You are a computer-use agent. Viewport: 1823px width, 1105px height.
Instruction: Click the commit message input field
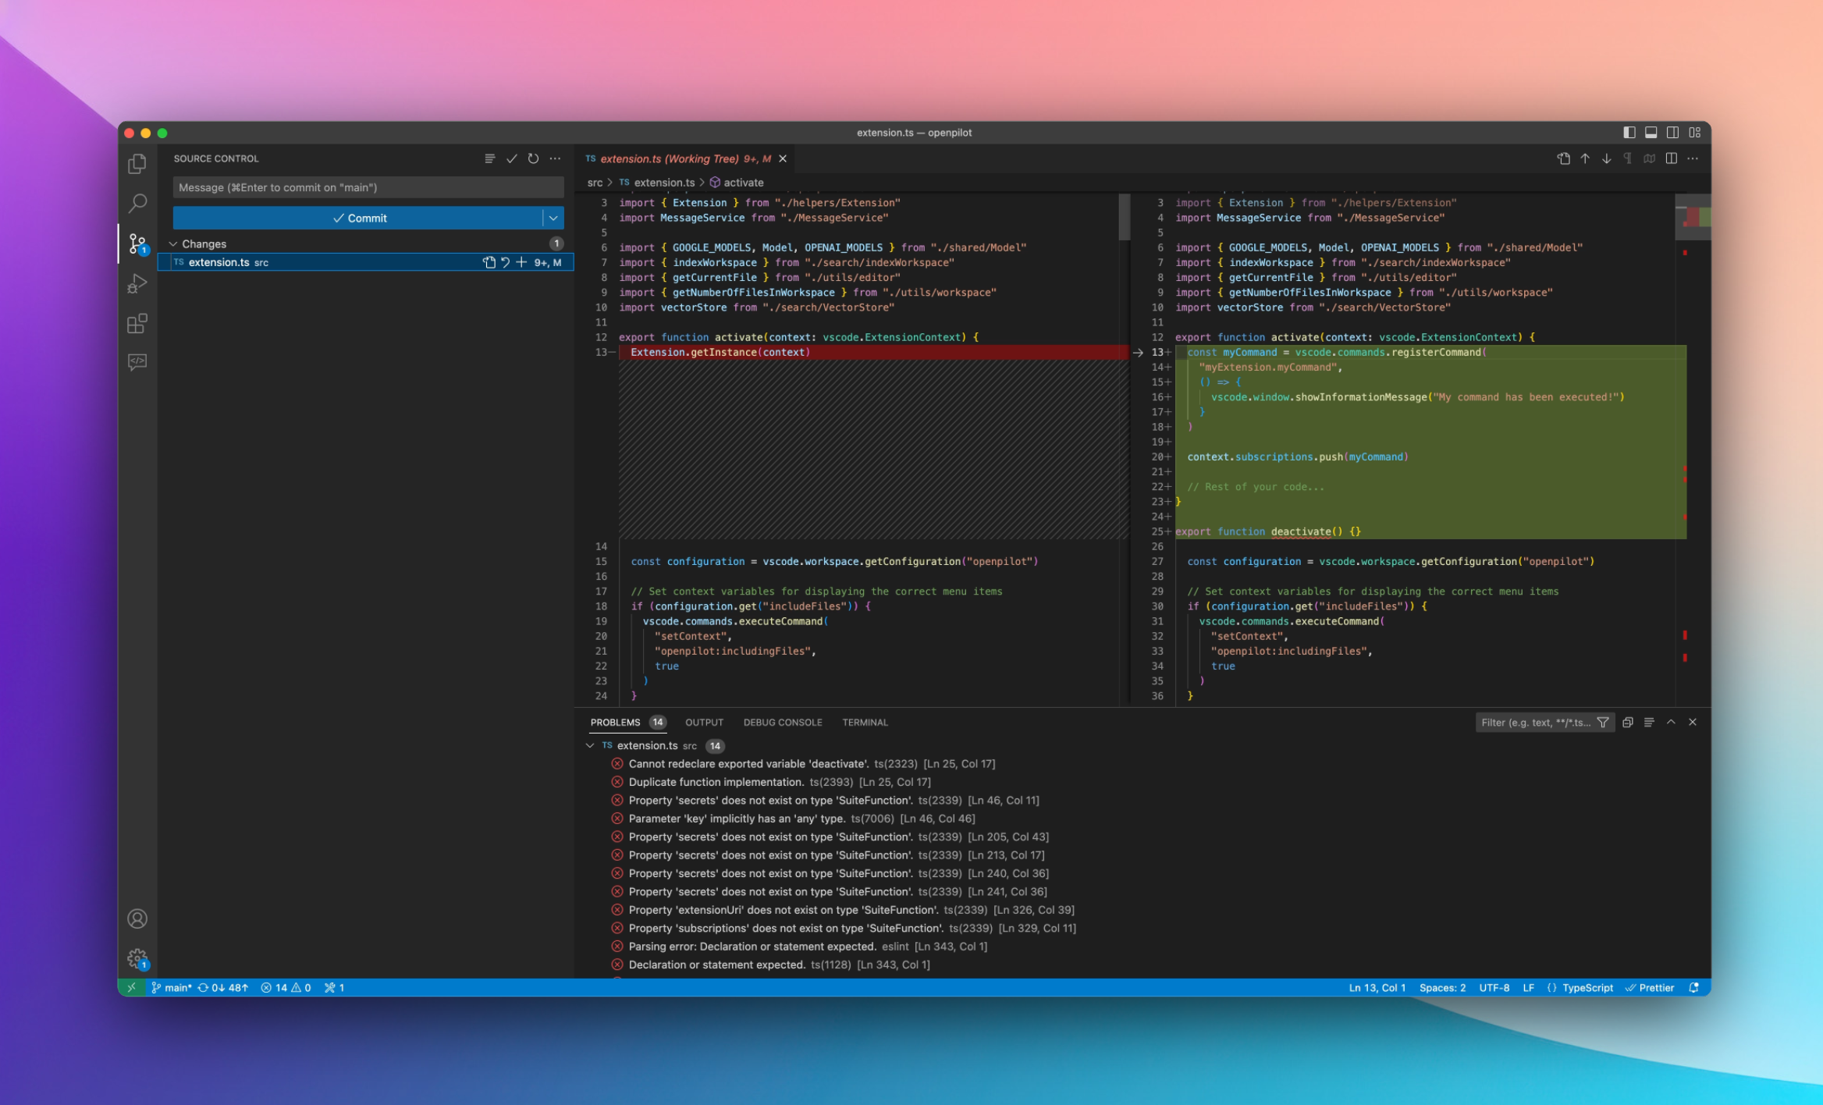coord(368,187)
